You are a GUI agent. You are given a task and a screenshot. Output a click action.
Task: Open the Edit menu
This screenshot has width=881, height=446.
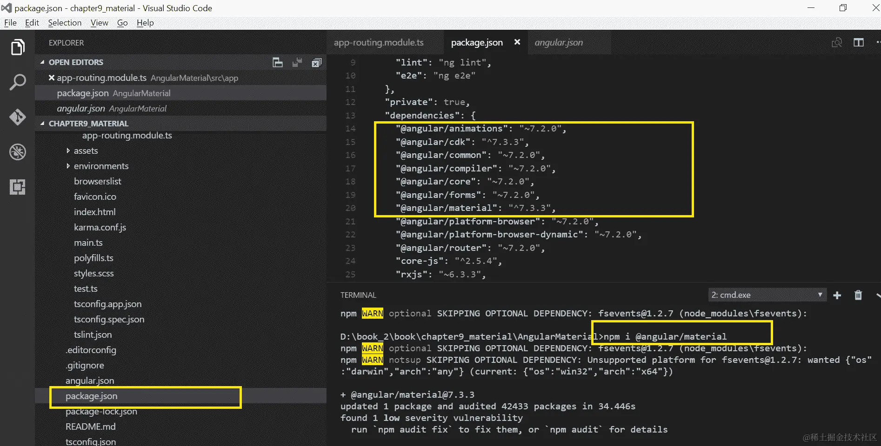pyautogui.click(x=32, y=23)
